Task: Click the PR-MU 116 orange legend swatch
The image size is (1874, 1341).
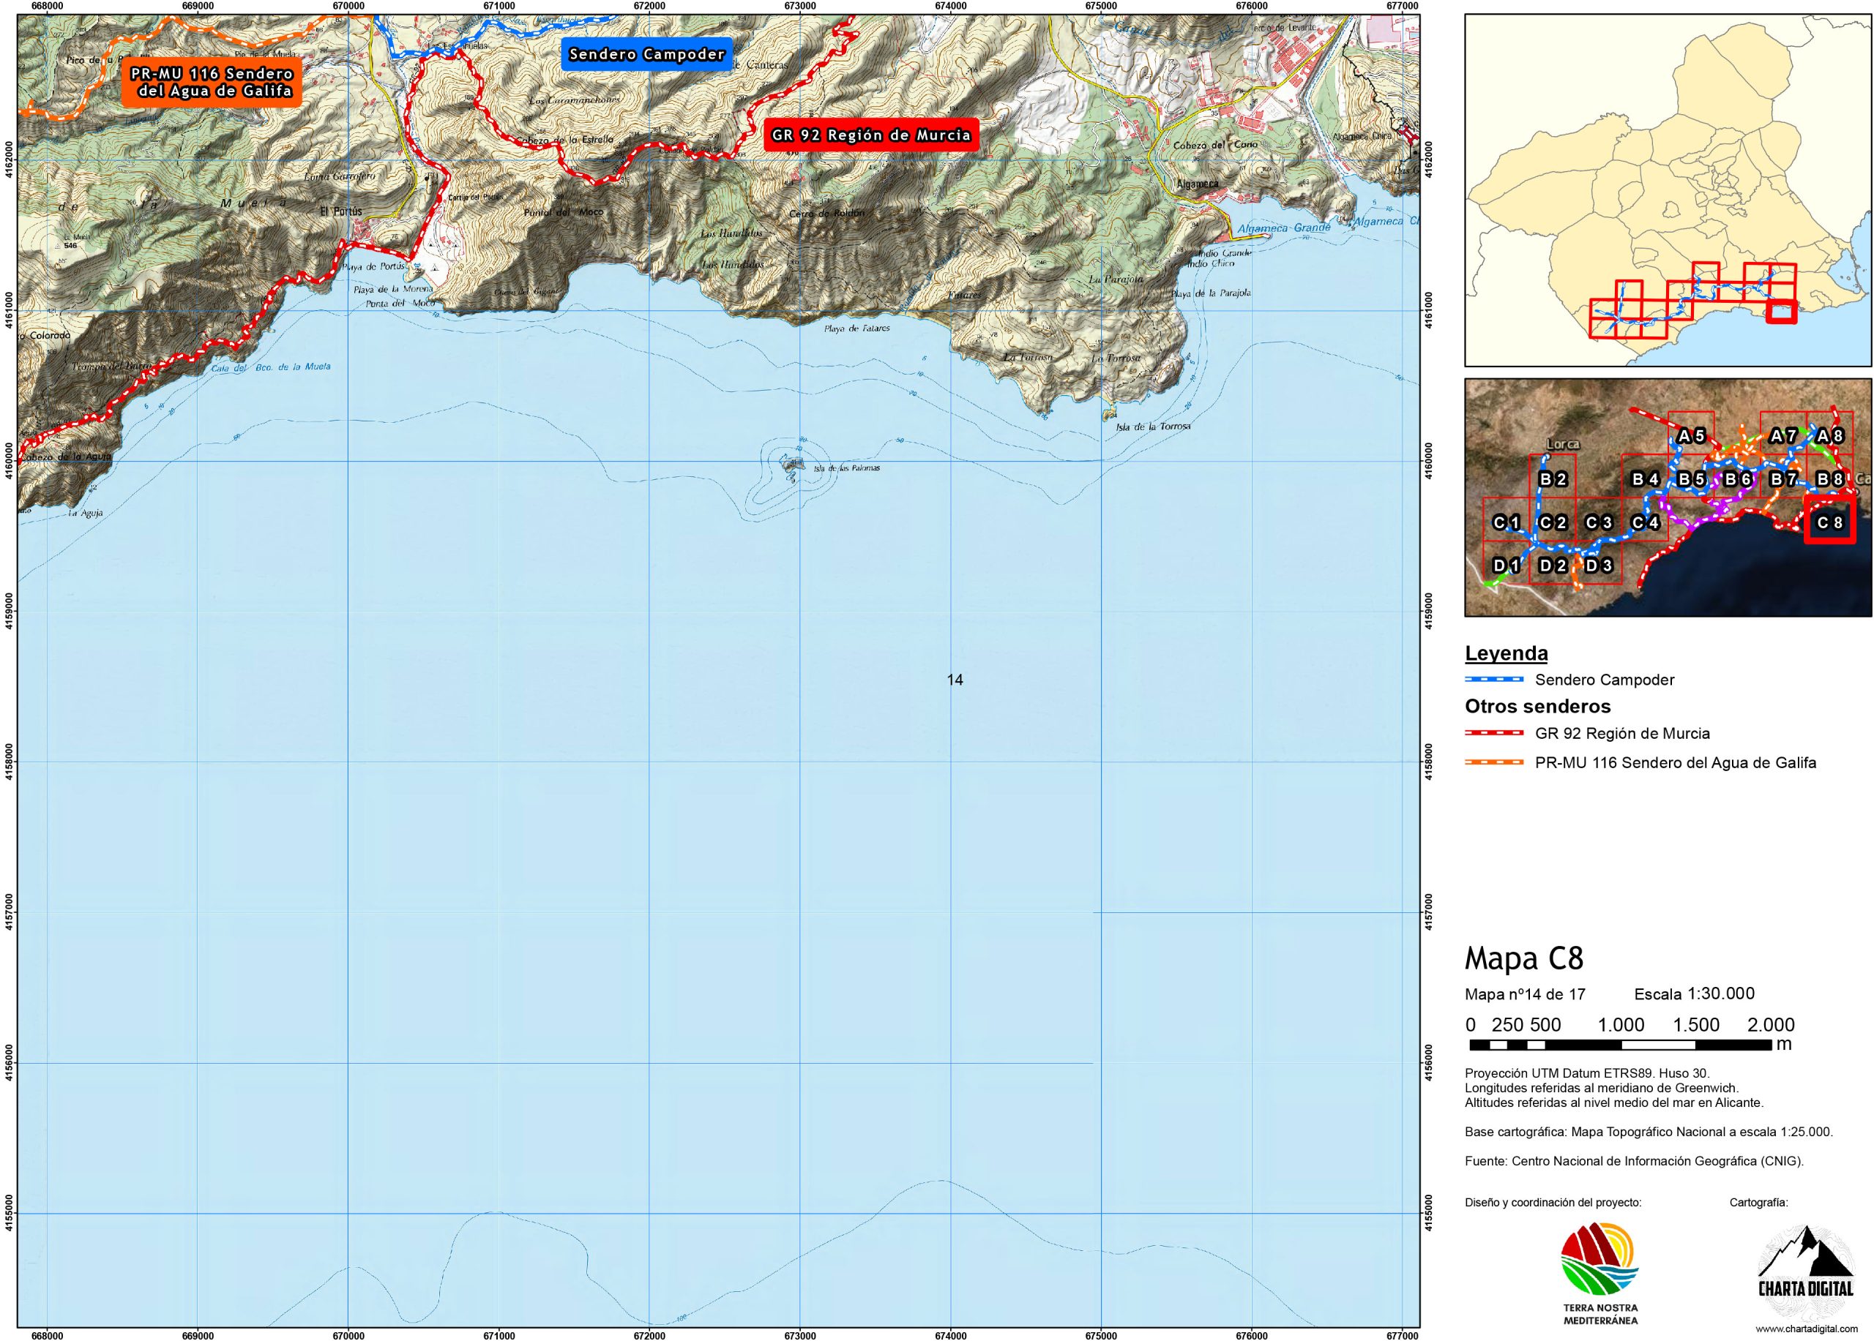Action: 1494,762
